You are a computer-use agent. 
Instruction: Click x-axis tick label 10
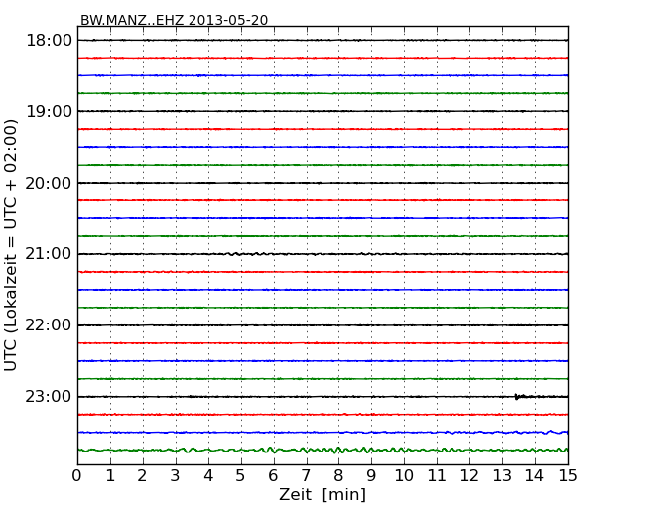pos(404,476)
